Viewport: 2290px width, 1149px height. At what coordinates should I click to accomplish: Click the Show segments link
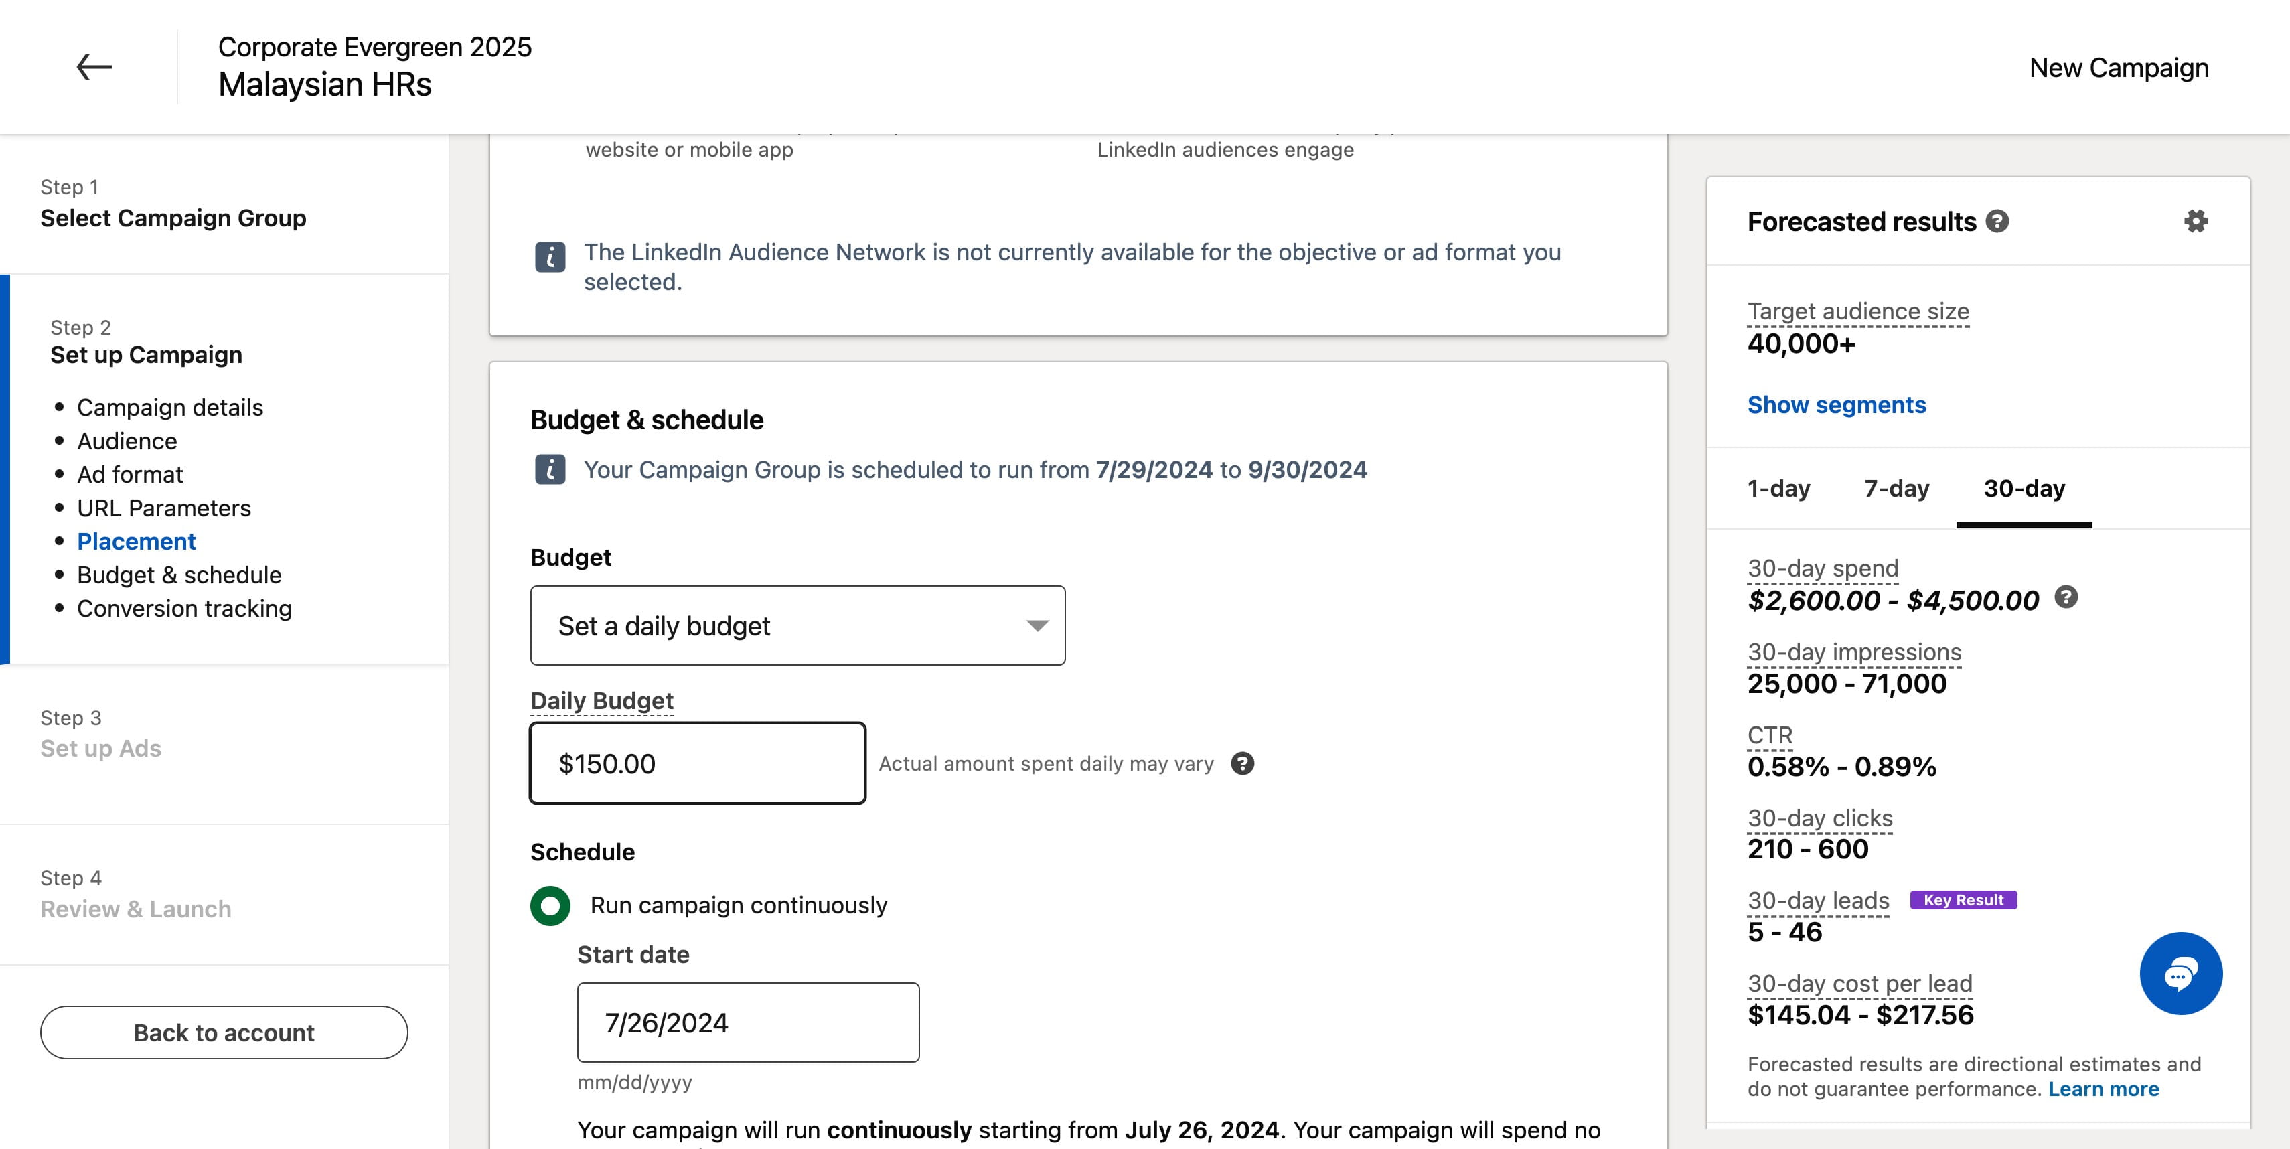(1836, 405)
